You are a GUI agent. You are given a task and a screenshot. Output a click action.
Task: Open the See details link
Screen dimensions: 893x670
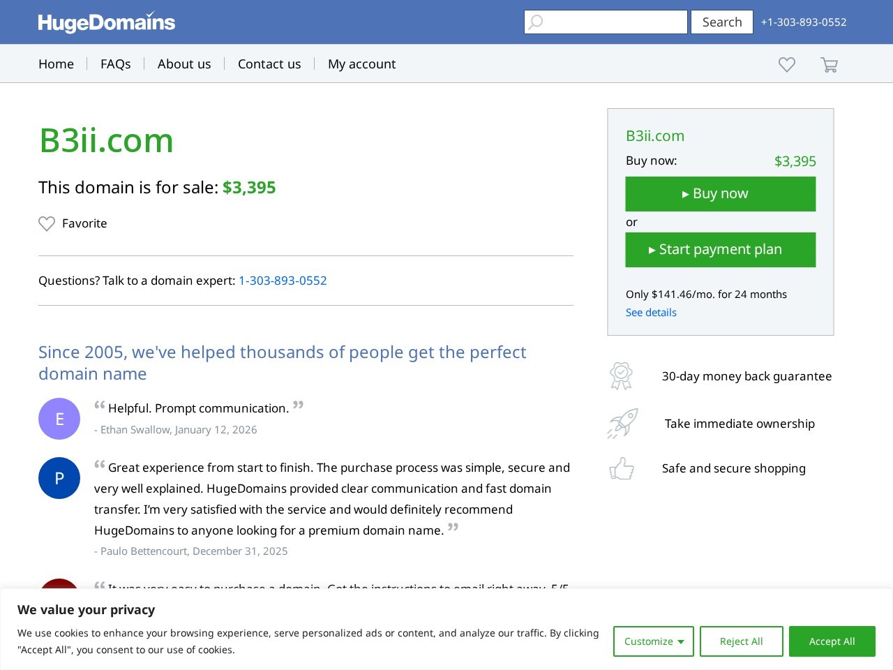click(x=651, y=313)
